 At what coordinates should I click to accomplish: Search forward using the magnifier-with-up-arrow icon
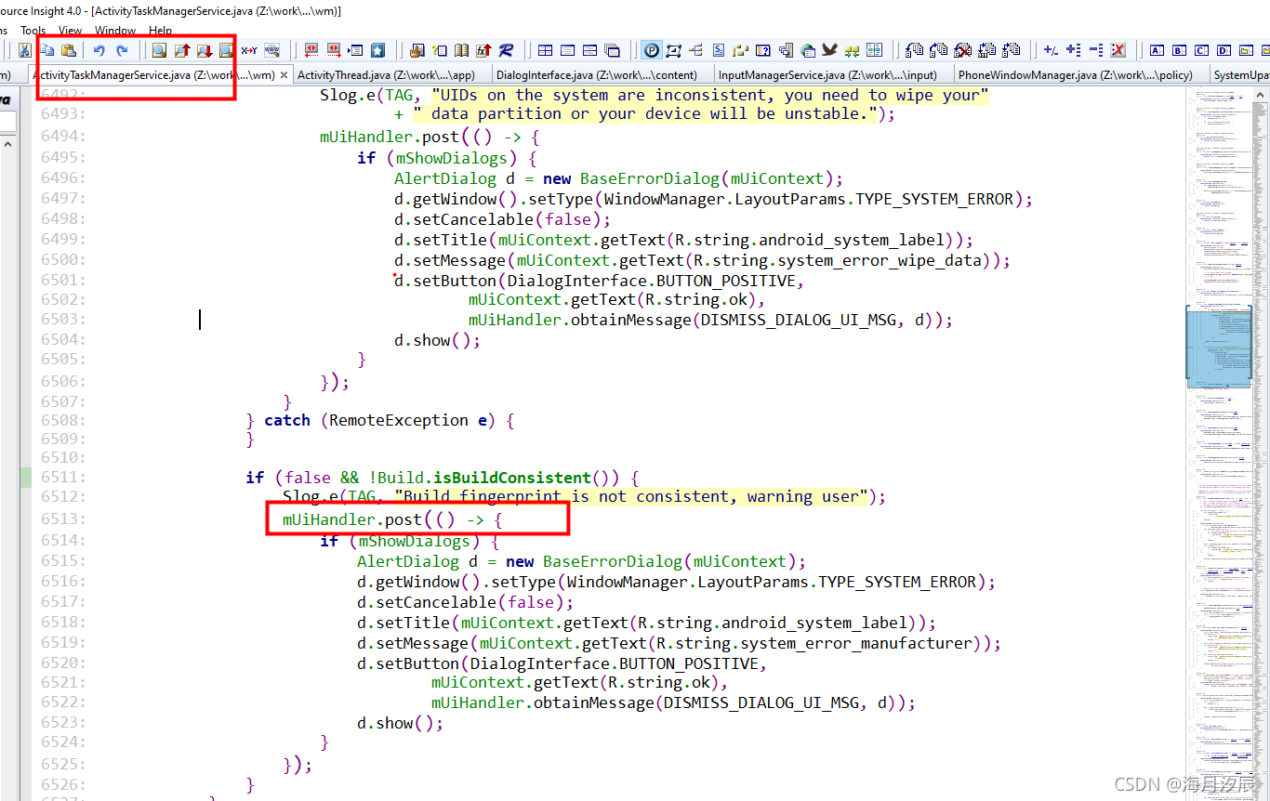tap(181, 51)
